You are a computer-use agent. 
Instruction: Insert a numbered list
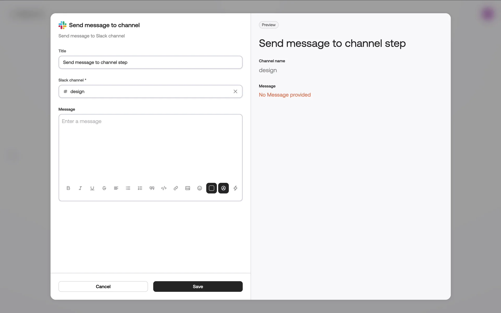[x=140, y=188]
